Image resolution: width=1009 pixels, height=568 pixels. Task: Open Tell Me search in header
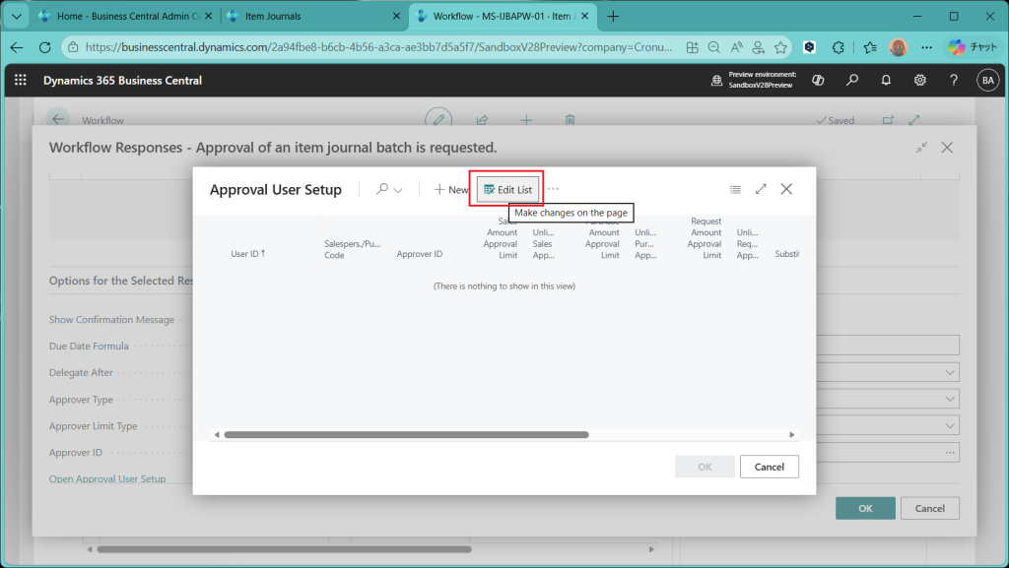[852, 81]
